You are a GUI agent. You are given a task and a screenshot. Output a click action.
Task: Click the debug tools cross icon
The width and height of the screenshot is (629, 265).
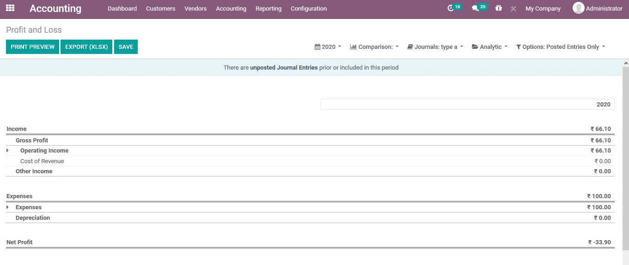pyautogui.click(x=513, y=9)
